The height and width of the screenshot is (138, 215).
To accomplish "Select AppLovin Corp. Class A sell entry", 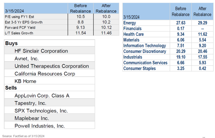I will [x=42, y=96].
